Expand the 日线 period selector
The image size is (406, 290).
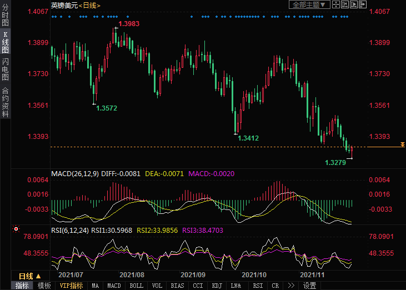[x=29, y=276]
